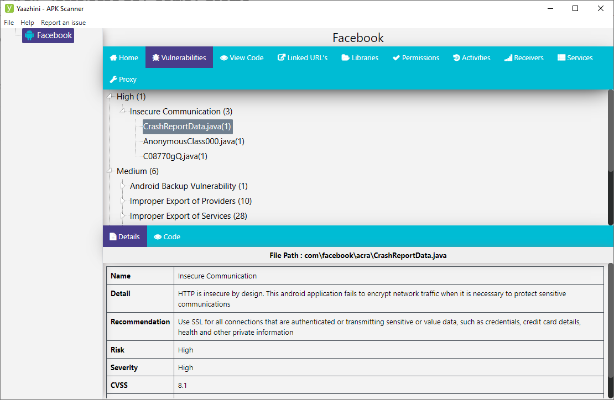614x400 pixels.
Task: Click the Yaazhini app logo in title bar
Action: click(9, 8)
